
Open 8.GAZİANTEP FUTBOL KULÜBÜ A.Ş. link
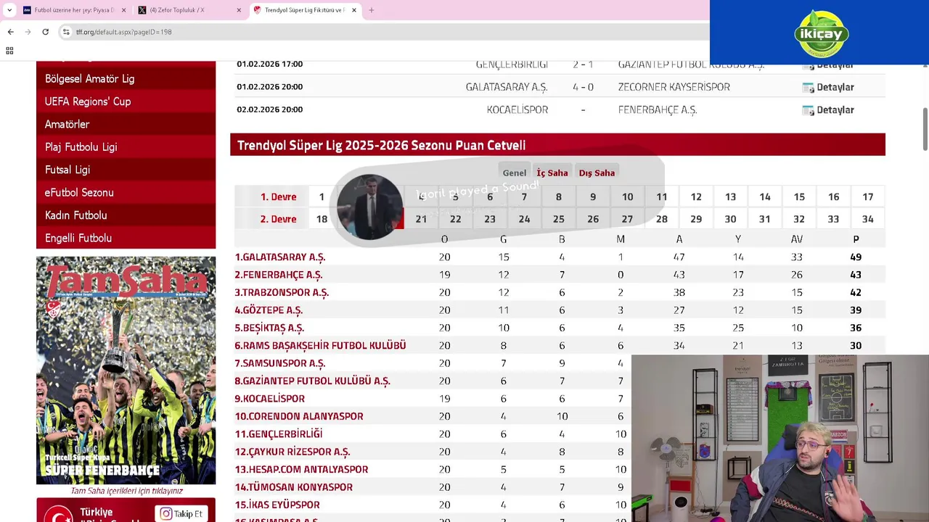tap(312, 381)
